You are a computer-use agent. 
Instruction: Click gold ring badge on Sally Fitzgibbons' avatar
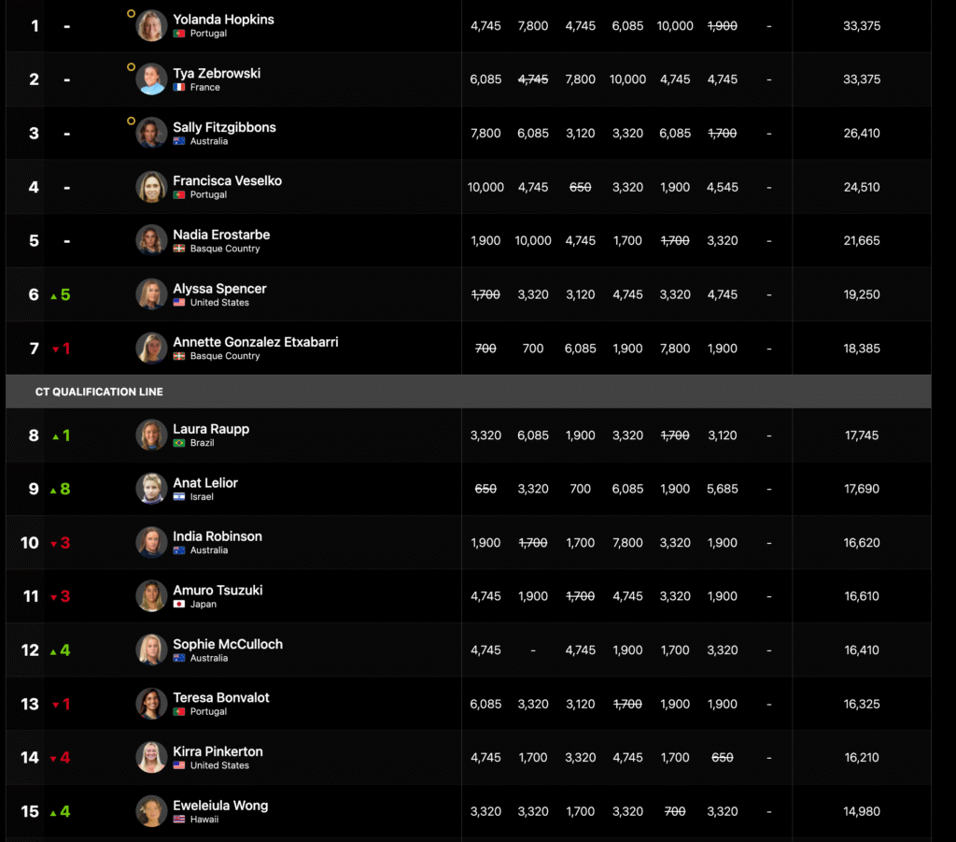[132, 121]
